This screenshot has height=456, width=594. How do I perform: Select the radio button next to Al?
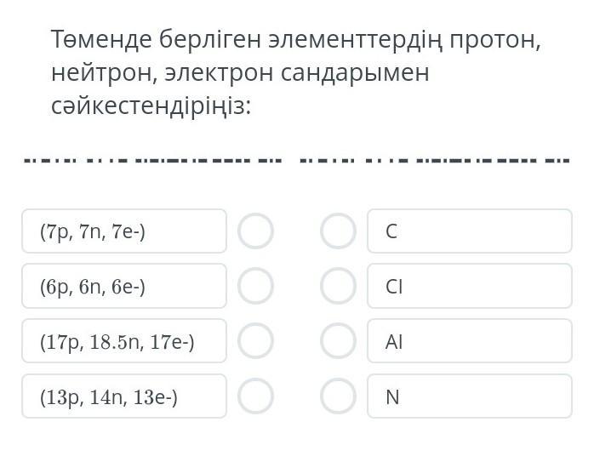tap(338, 341)
